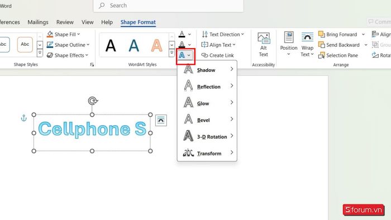Open the Reflection text effect submenu
Screen dimensions: 391x220
pos(207,87)
